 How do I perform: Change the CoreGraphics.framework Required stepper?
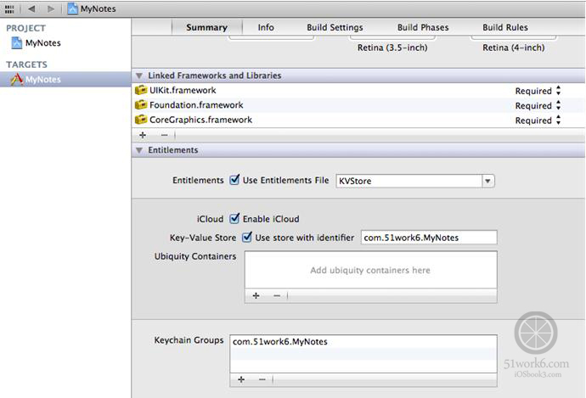[x=558, y=120]
